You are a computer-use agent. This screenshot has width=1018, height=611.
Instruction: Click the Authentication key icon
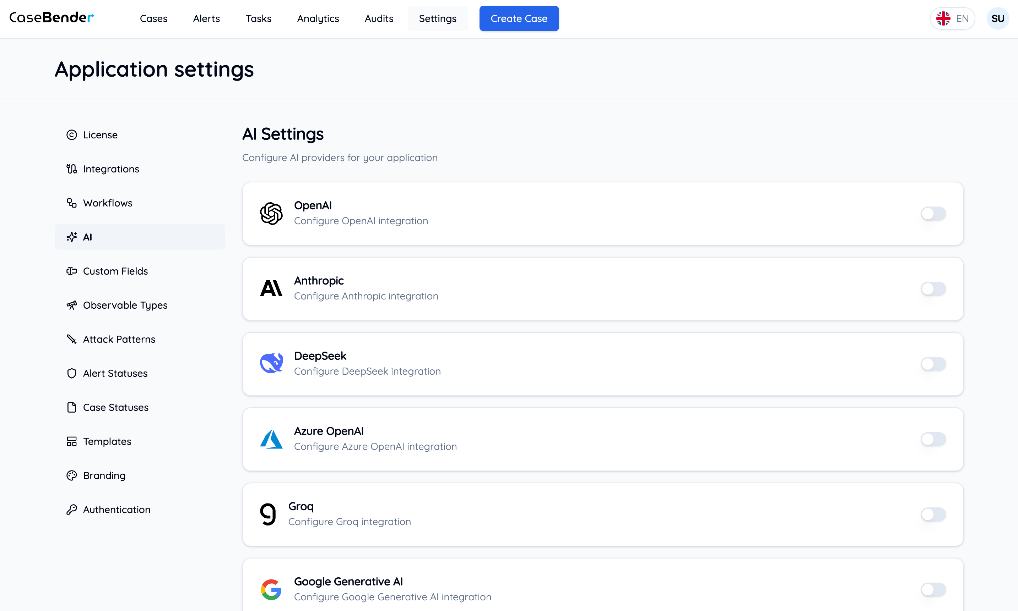click(71, 509)
